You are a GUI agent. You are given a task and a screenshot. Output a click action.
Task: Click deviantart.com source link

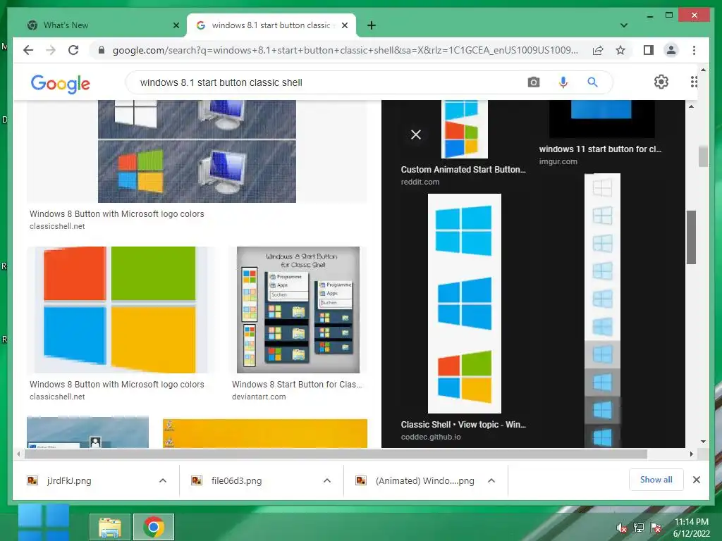coord(259,397)
